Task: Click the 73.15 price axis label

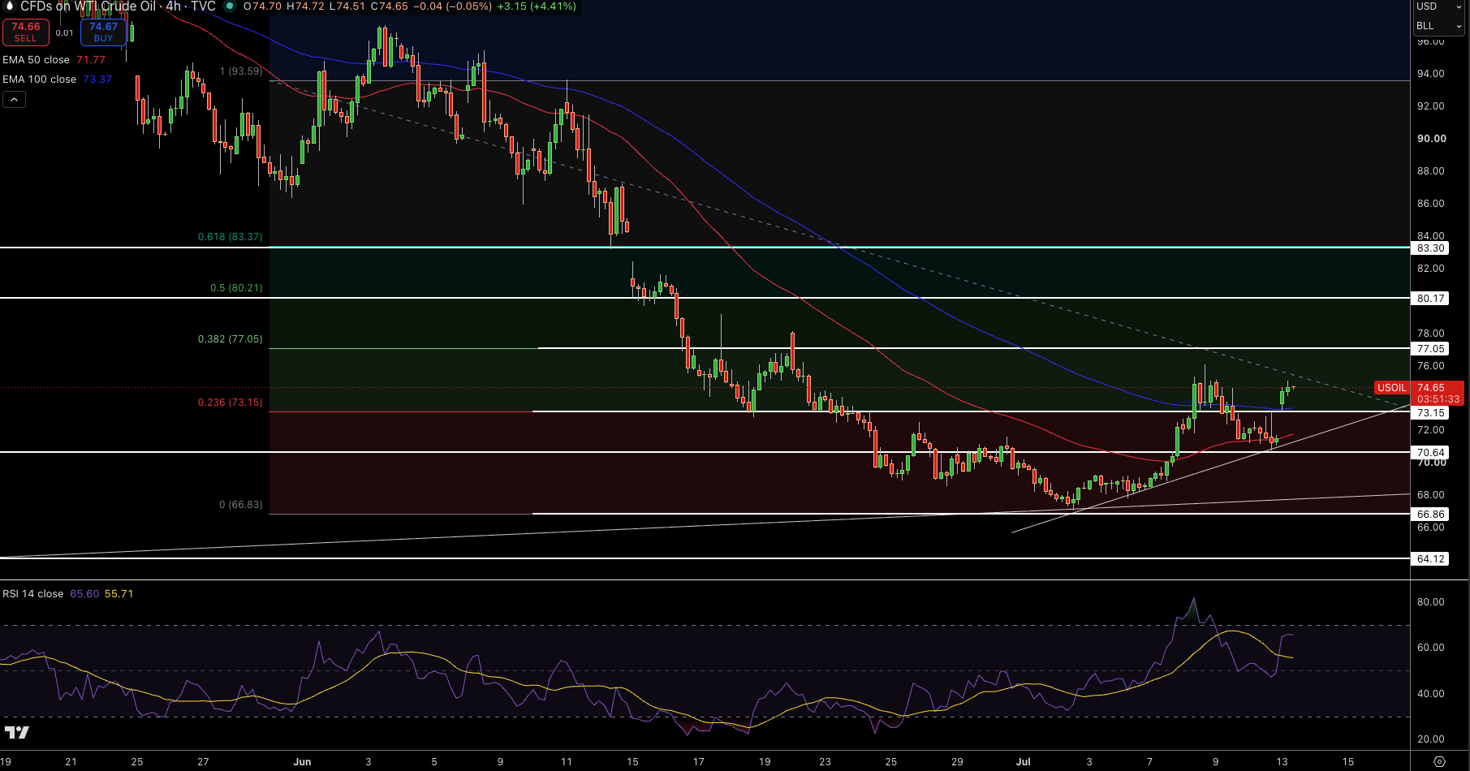Action: coord(1431,413)
